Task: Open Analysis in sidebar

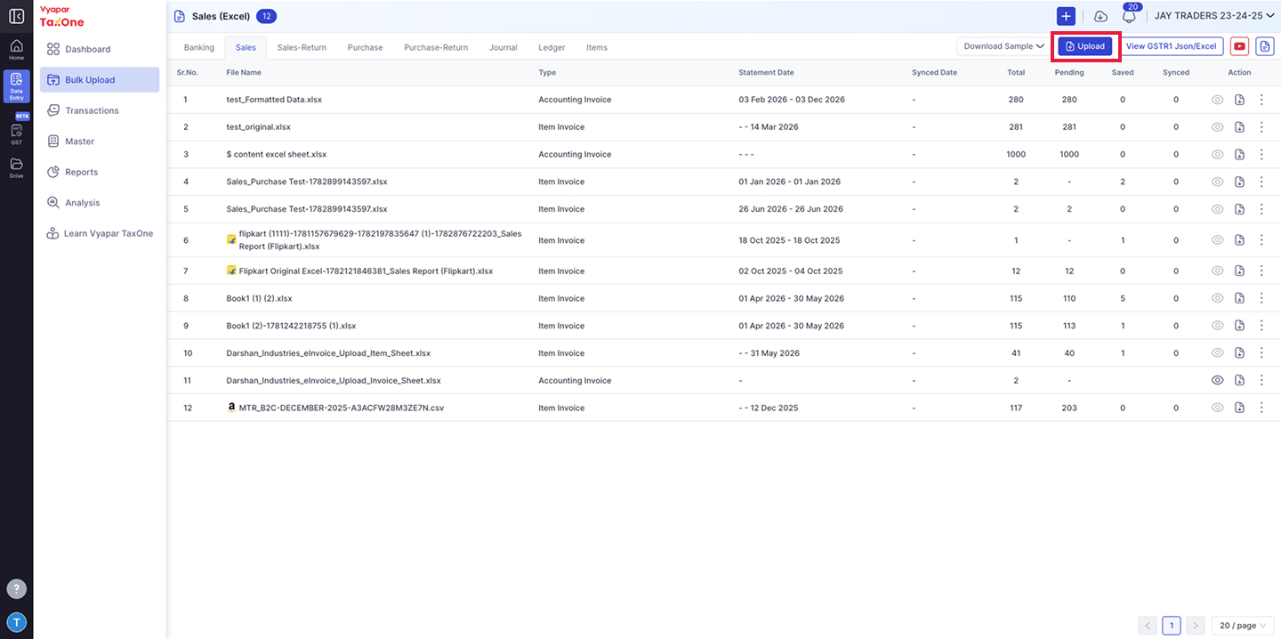Action: tap(100, 203)
